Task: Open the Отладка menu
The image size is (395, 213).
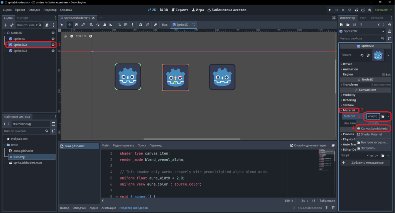Action: (34, 10)
